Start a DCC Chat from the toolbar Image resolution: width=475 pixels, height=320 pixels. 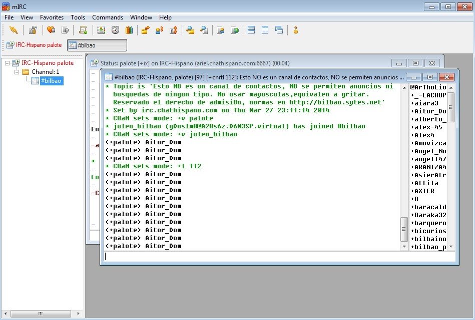[159, 30]
